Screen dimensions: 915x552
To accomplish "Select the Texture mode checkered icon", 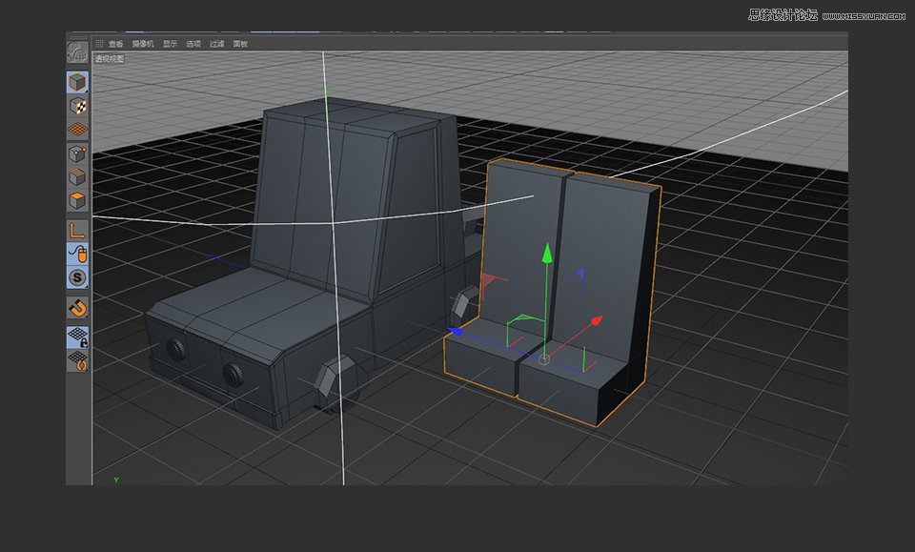I will (x=75, y=105).
